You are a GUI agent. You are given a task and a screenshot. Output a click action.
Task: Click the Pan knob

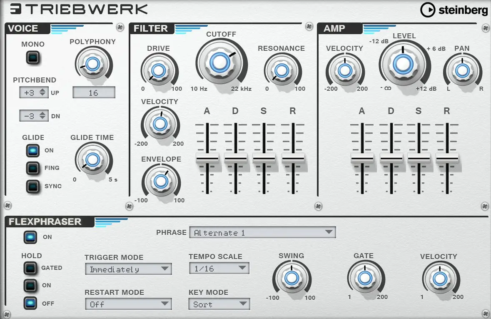[x=462, y=71]
